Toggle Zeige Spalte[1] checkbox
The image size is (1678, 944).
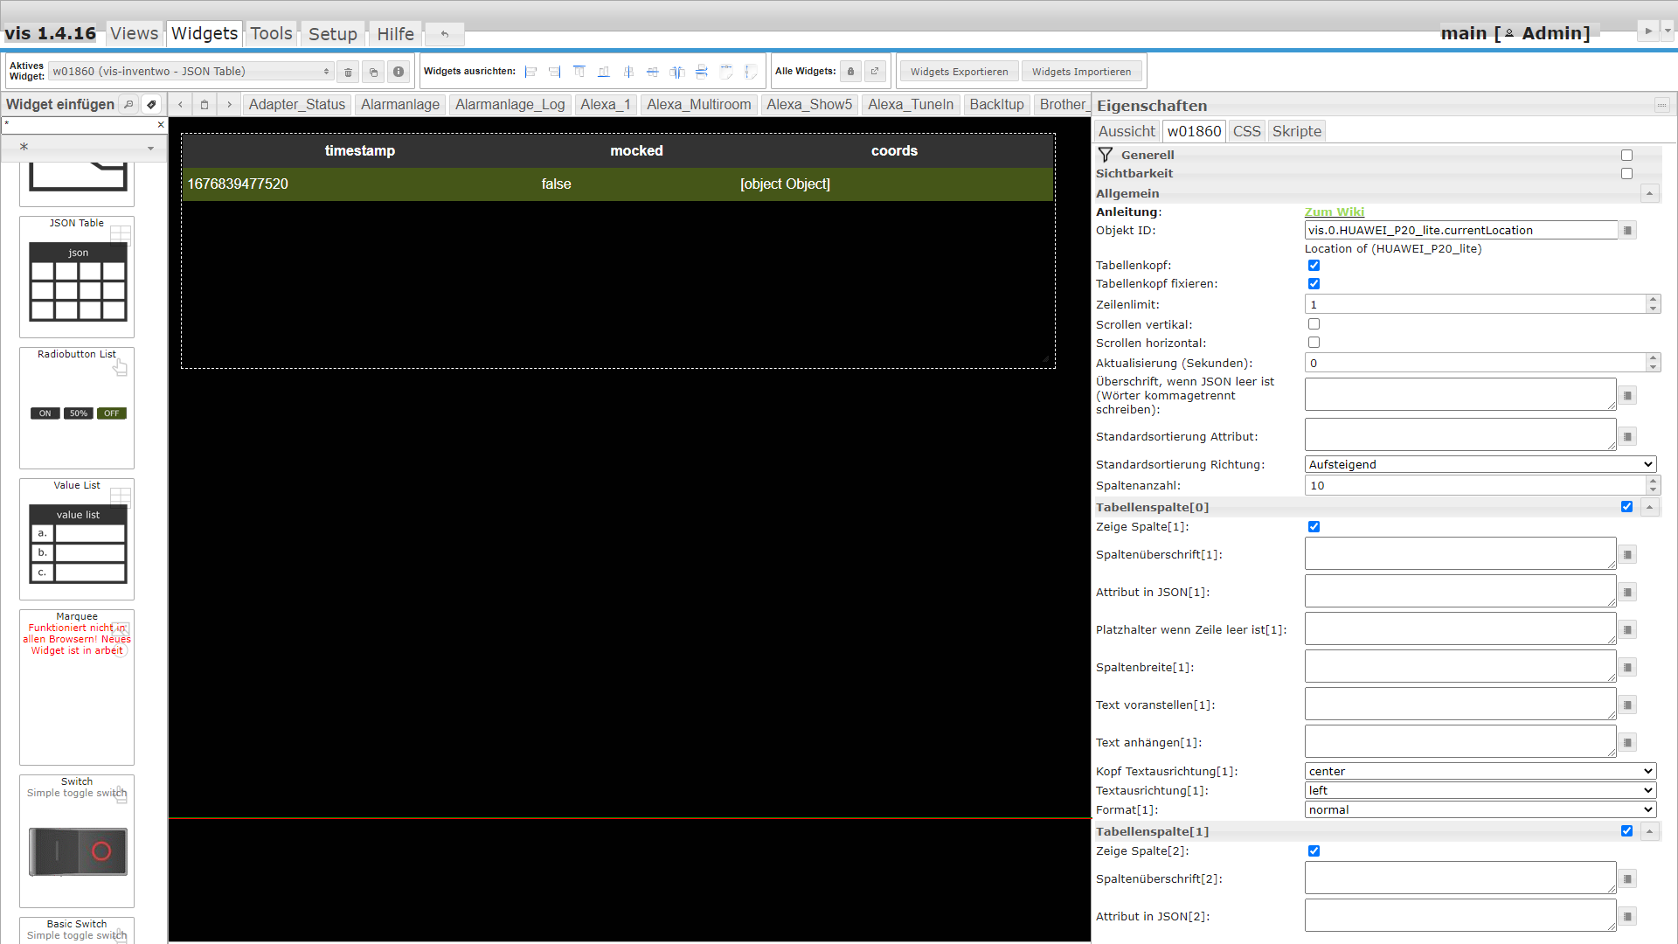pos(1314,527)
